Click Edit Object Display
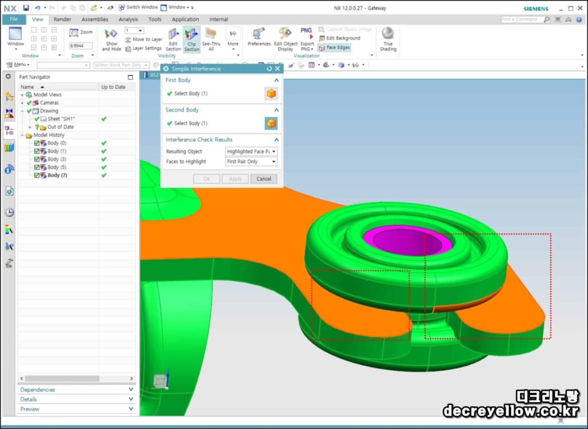This screenshot has width=588, height=429. tap(285, 40)
